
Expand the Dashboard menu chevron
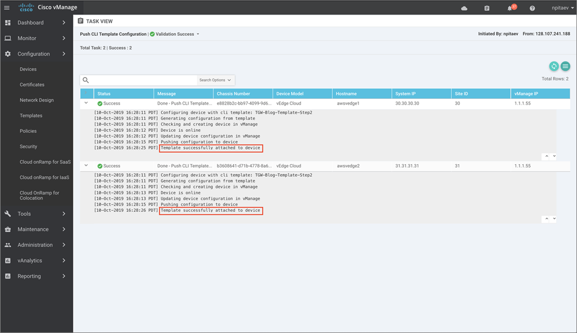(64, 22)
